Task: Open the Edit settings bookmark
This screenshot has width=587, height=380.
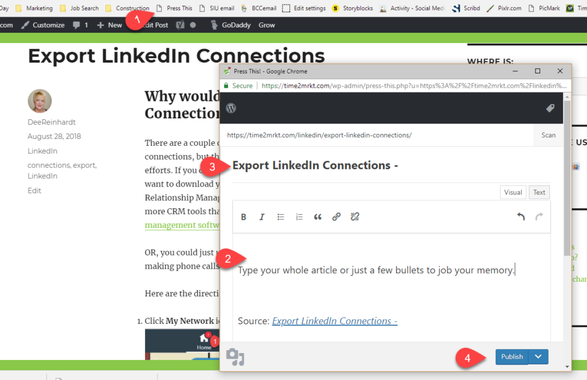Action: 304,8
